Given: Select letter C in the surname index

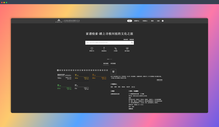Looking at the screenshot, I should pos(62,70).
